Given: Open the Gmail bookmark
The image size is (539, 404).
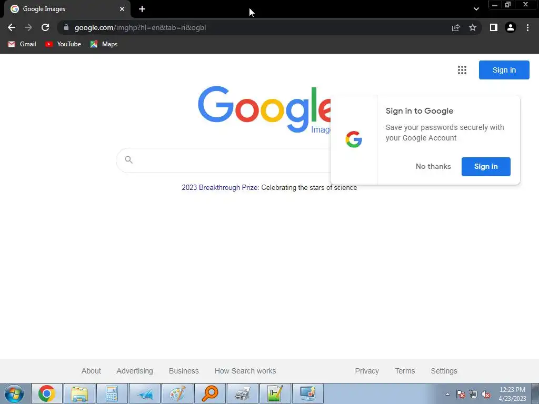Looking at the screenshot, I should coord(22,44).
